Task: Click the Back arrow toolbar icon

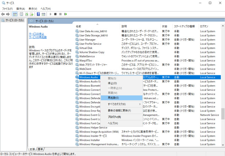Action: point(3,14)
